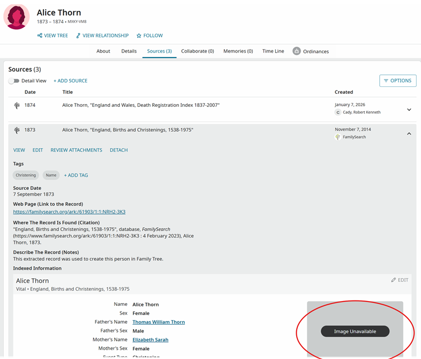Click the January 7, 2026 created date
The image size is (421, 359).
[350, 105]
